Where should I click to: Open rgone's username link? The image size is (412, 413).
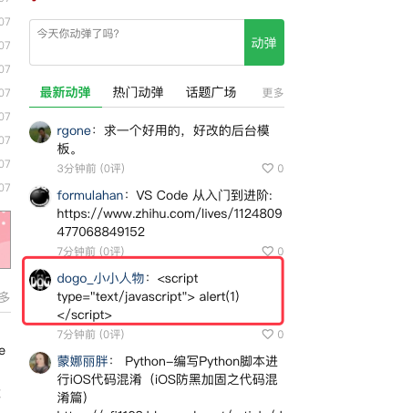74,131
